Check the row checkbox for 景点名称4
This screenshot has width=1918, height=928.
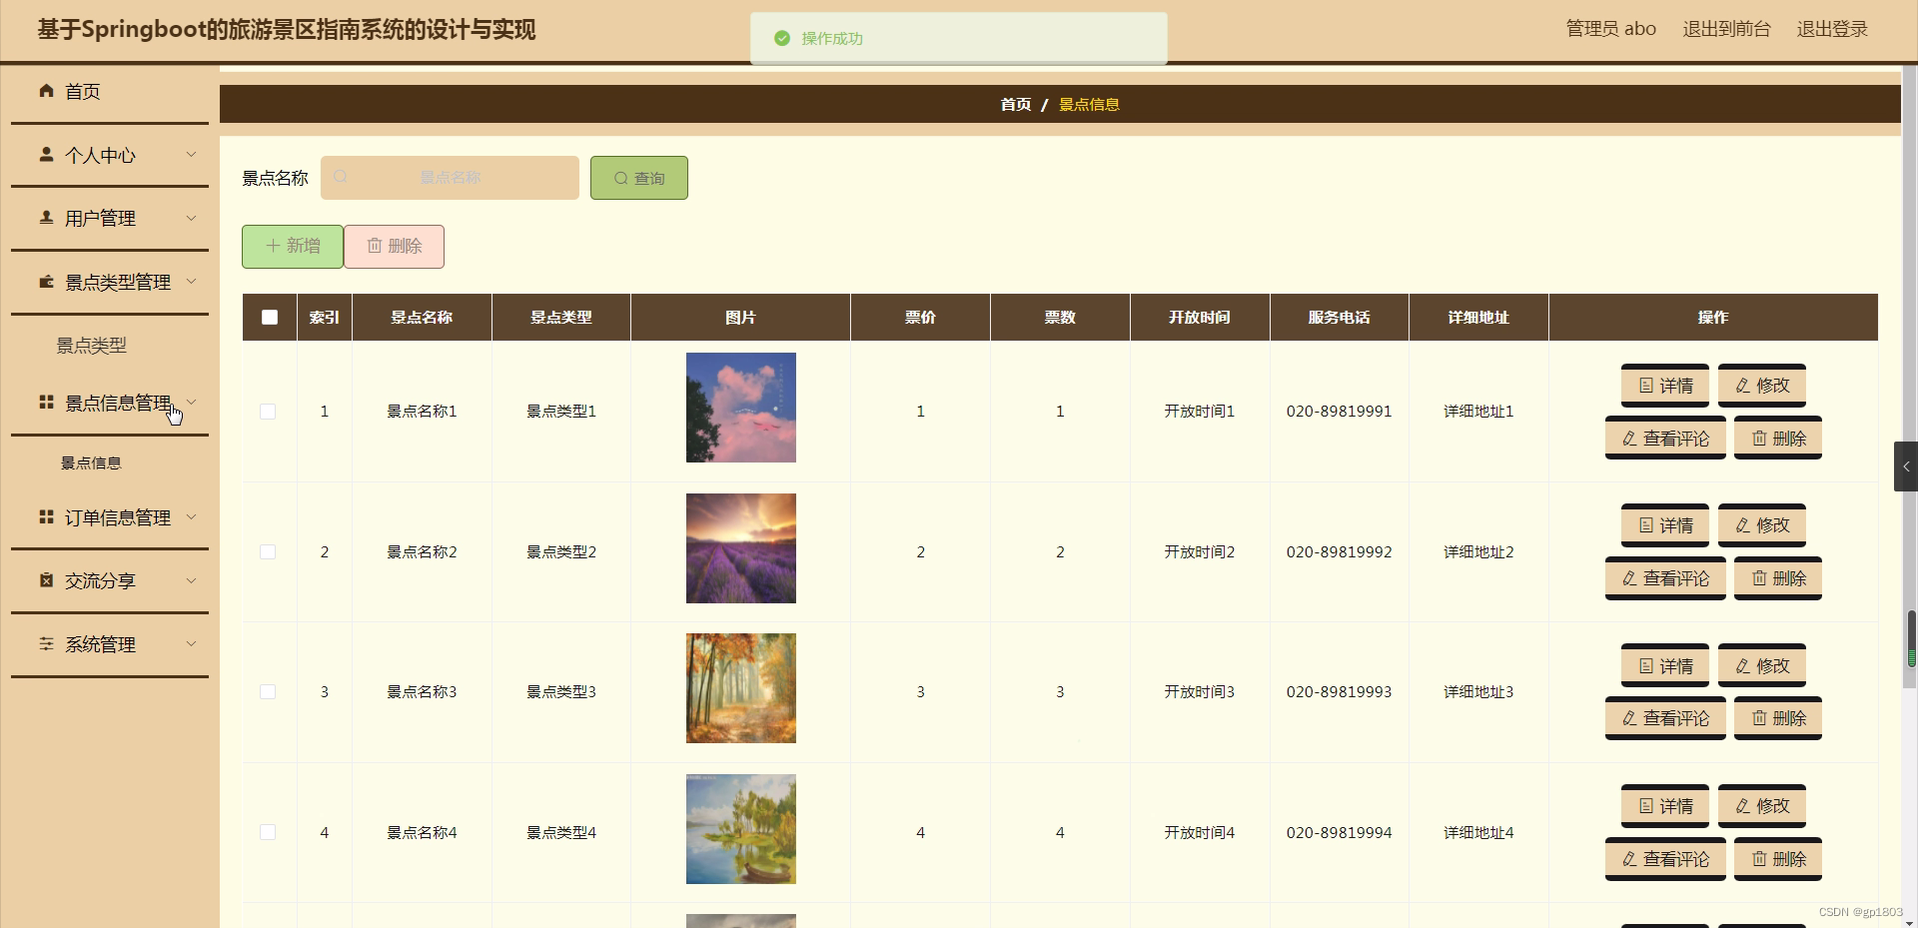coord(267,831)
